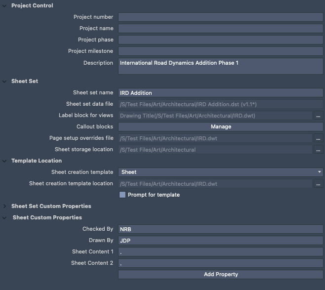Edit the Description text area
The height and width of the screenshot is (290, 325).
click(x=220, y=66)
